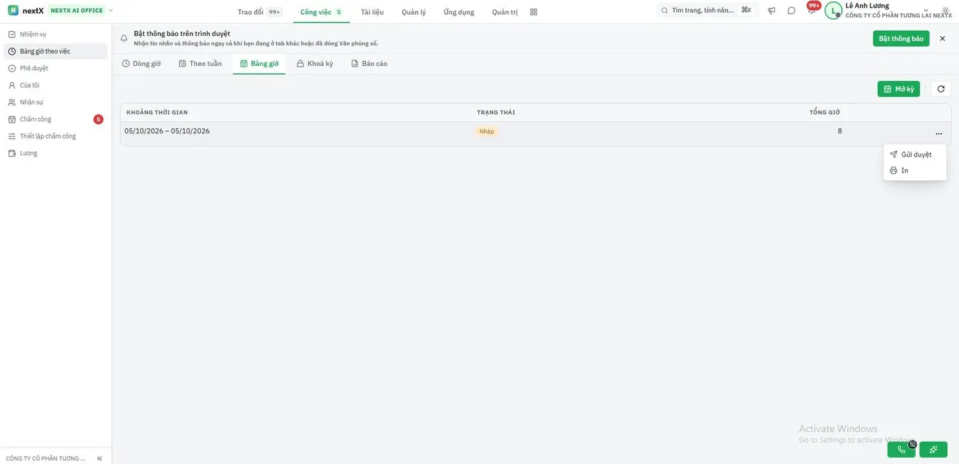Collapse the sidebar with double-chevron icon
This screenshot has width=959, height=464.
pos(99,458)
